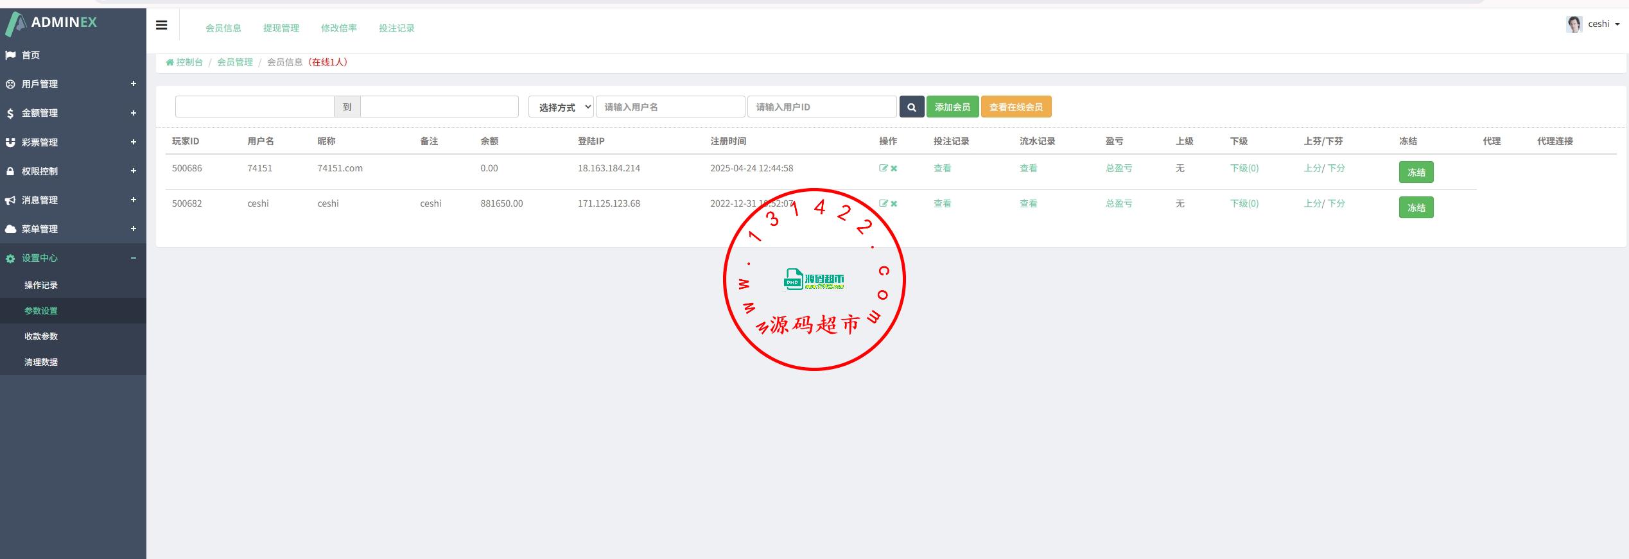Image resolution: width=1629 pixels, height=559 pixels.
Task: Click 上分 for user 74151
Action: [1312, 168]
